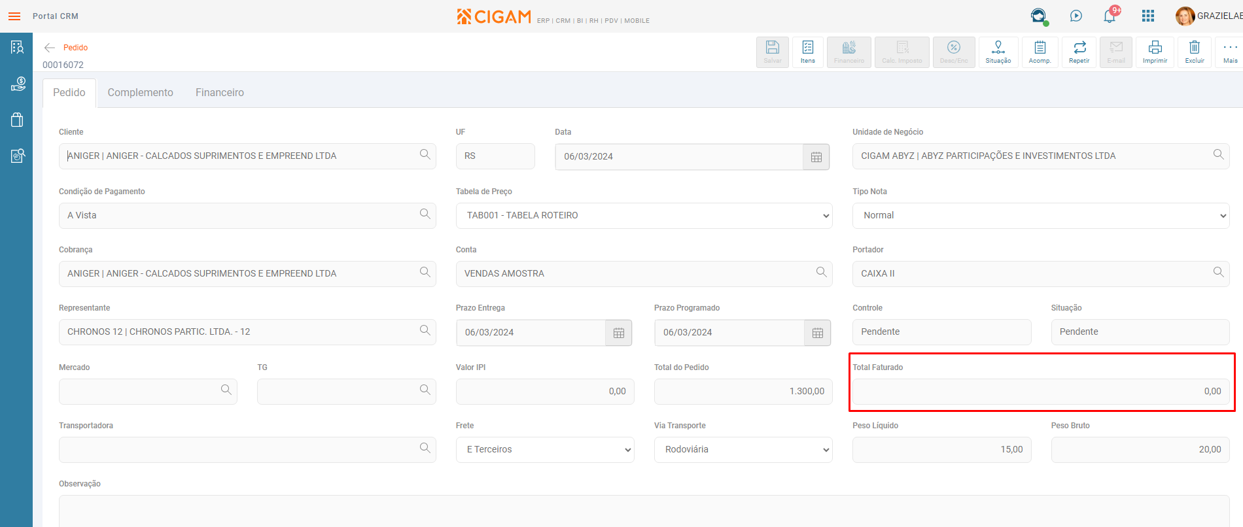Expand the Via Transporte dropdown
Screen dimensions: 1243x527
point(743,450)
